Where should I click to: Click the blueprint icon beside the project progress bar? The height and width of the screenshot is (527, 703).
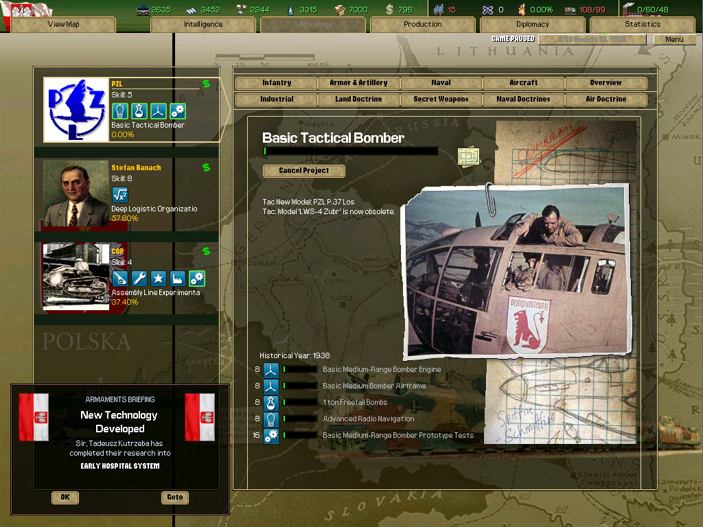(x=468, y=157)
